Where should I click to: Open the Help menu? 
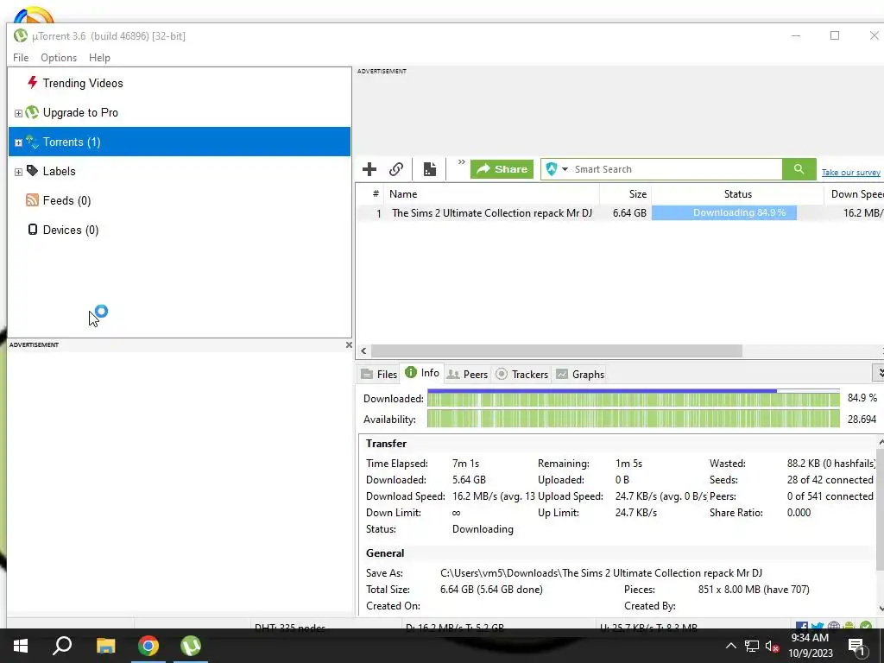[99, 58]
